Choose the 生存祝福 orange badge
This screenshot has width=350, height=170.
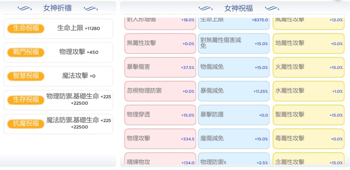coord(26,100)
